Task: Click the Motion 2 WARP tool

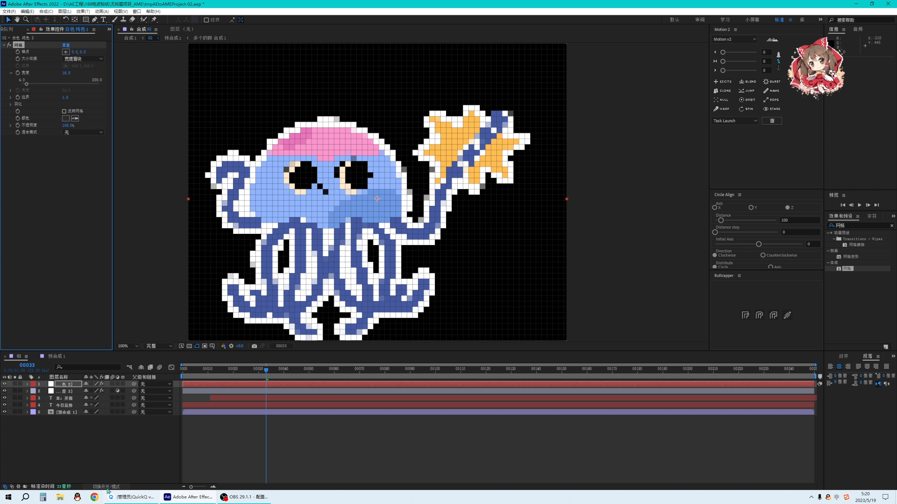Action: [721, 109]
